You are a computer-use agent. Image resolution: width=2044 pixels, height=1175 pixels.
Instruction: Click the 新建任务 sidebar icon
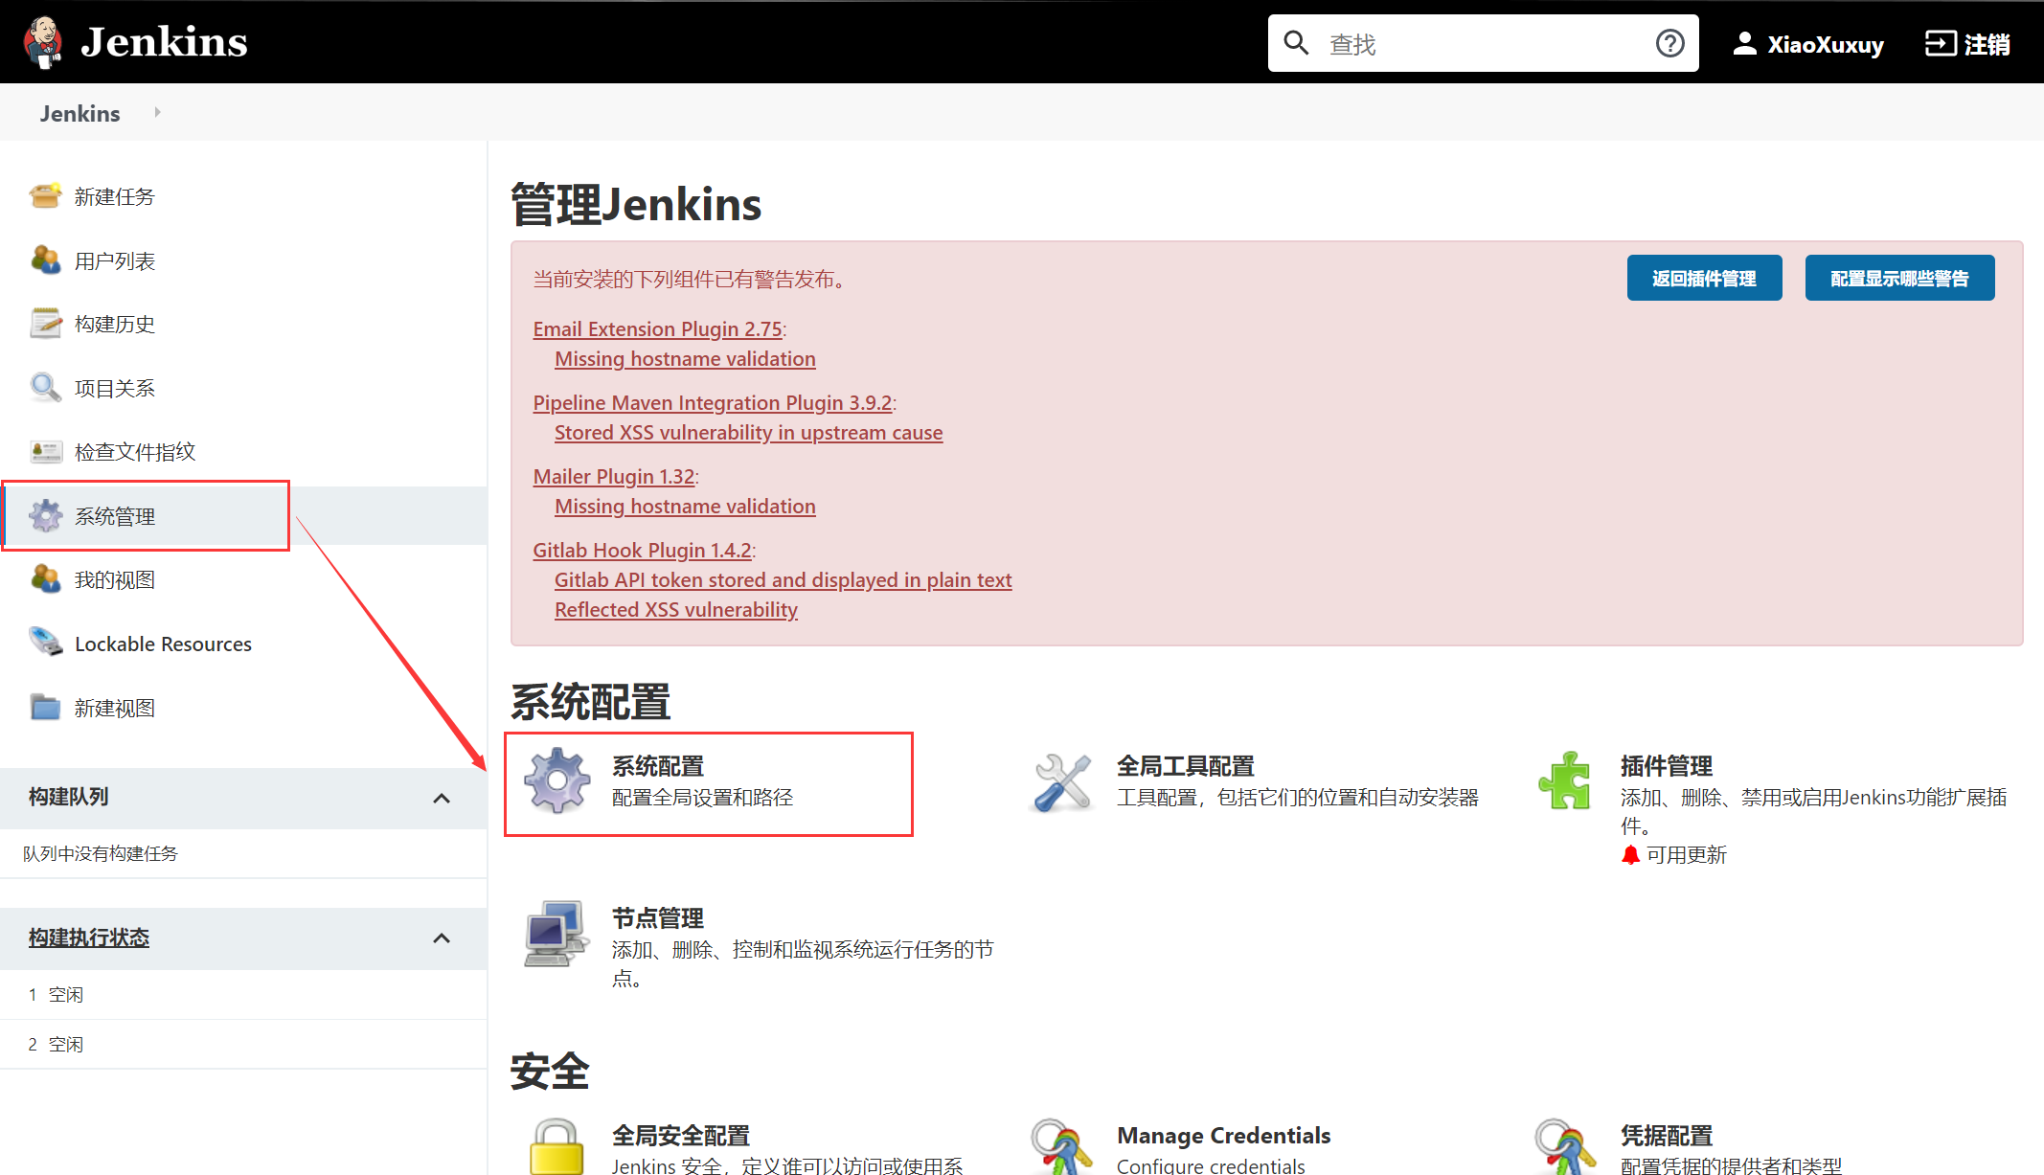[x=45, y=195]
